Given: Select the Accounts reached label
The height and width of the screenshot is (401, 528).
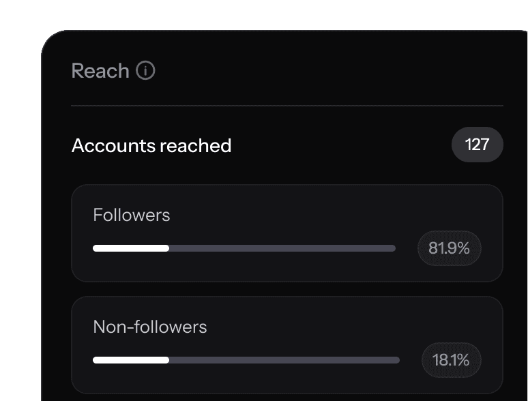Looking at the screenshot, I should [151, 146].
